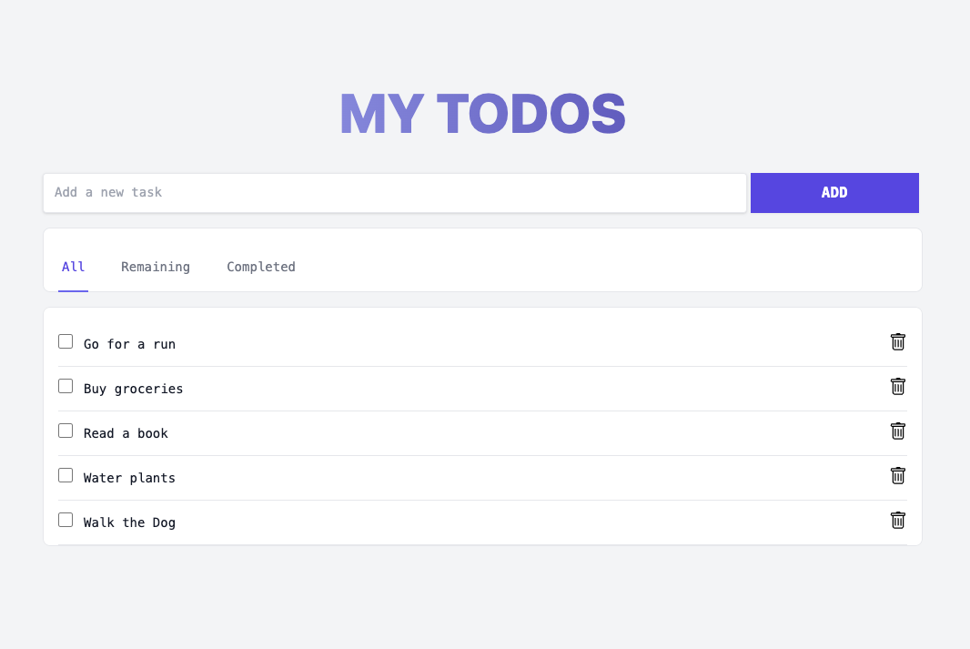Click the "Add a new task" input field
The height and width of the screenshot is (649, 970).
pos(395,192)
